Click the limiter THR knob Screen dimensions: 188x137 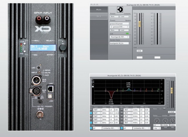[165, 121]
